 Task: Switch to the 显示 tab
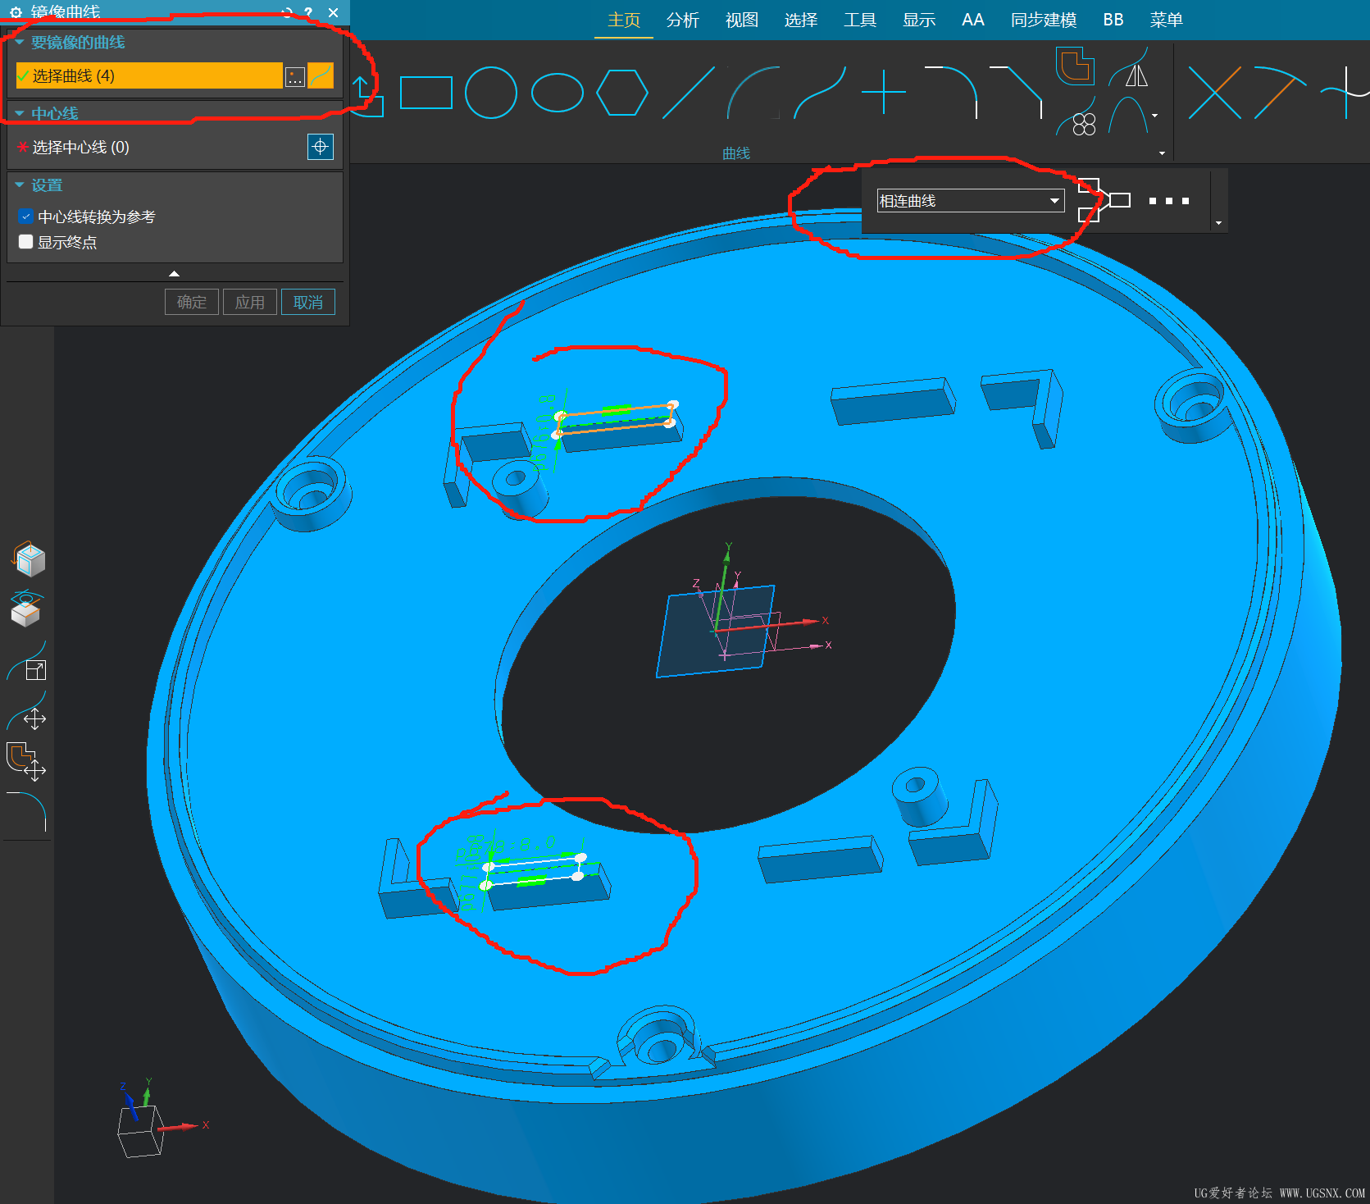tap(919, 20)
